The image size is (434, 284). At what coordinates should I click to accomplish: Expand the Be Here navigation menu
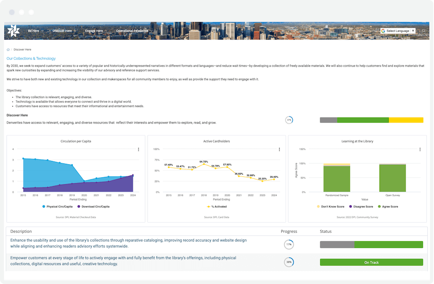pos(33,30)
